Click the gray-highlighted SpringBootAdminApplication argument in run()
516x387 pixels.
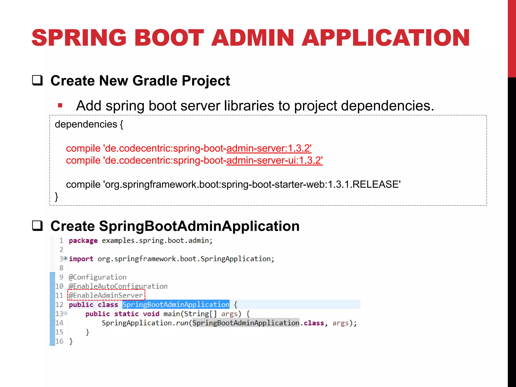[x=246, y=323]
